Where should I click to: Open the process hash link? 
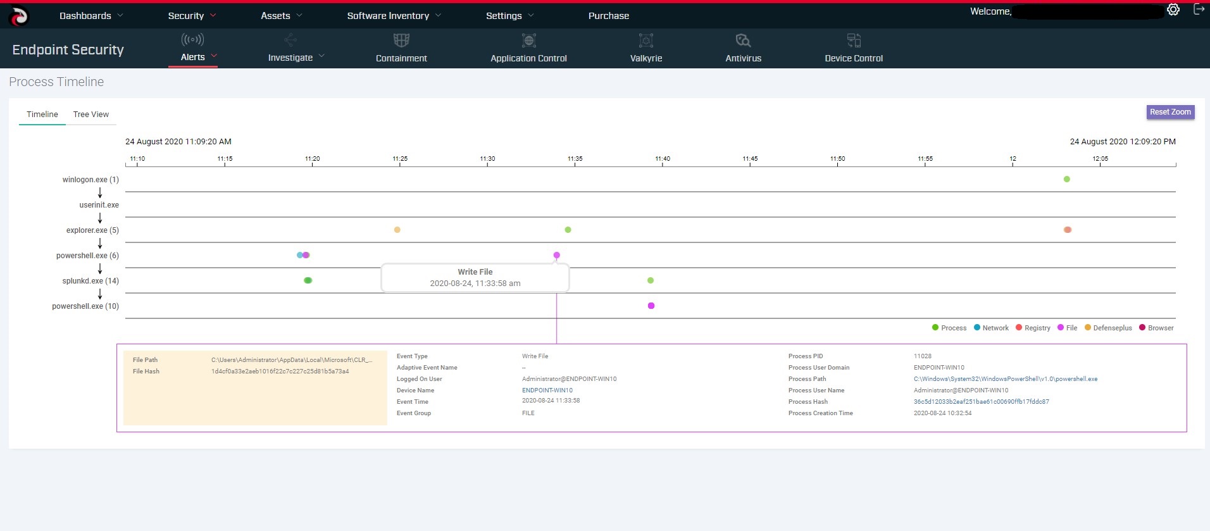(981, 402)
